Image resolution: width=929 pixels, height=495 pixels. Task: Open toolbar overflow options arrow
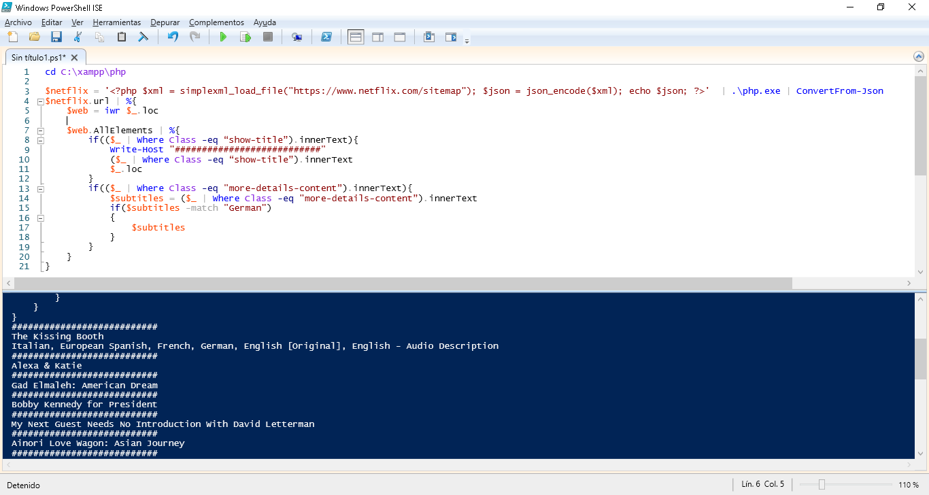click(467, 41)
